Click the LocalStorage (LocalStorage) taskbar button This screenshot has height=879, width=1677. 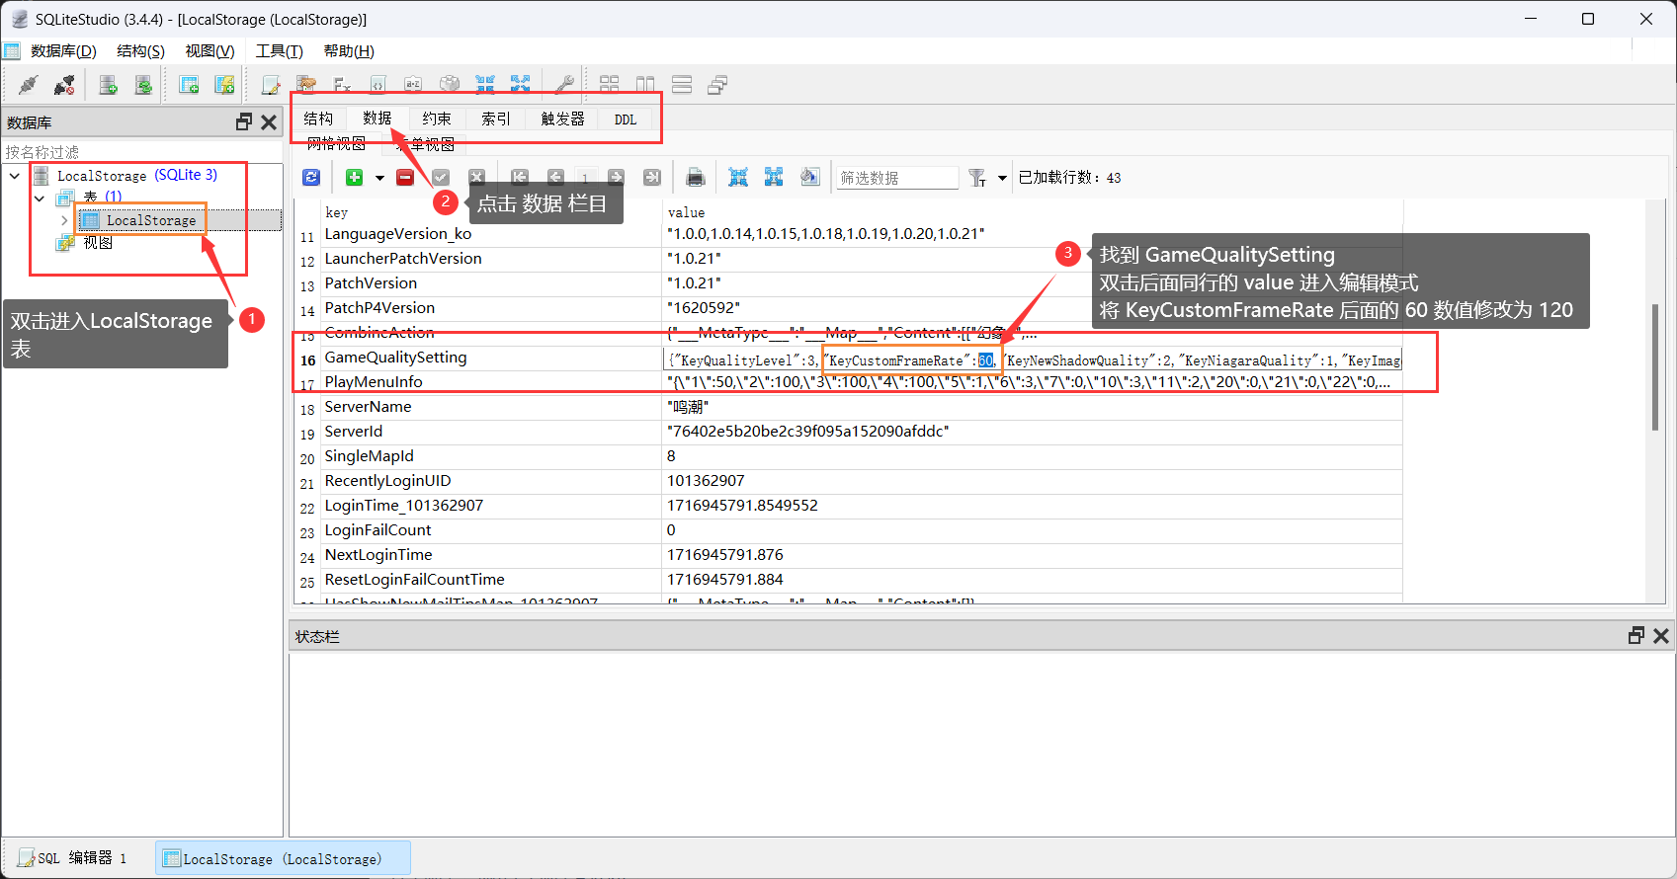pyautogui.click(x=283, y=858)
